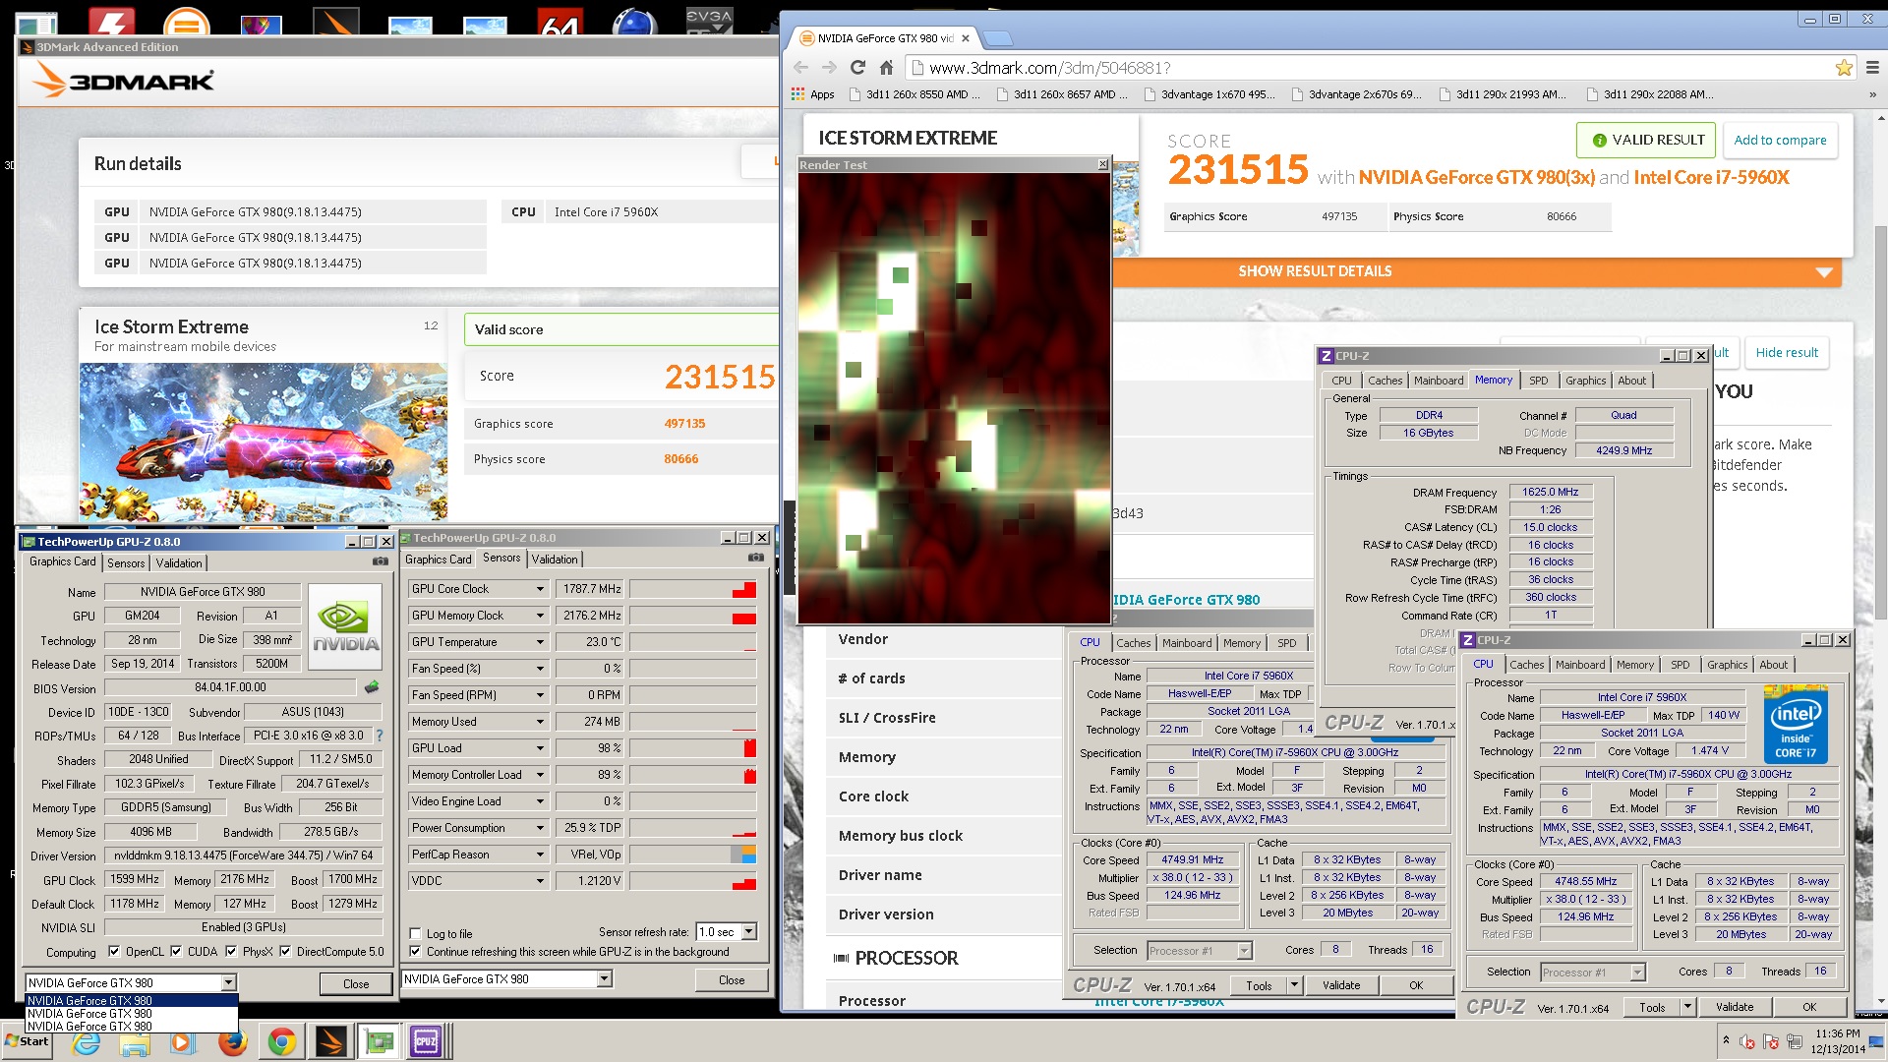The image size is (1888, 1062).
Task: Open GPU Core Clock sensor dropdown
Action: click(540, 589)
